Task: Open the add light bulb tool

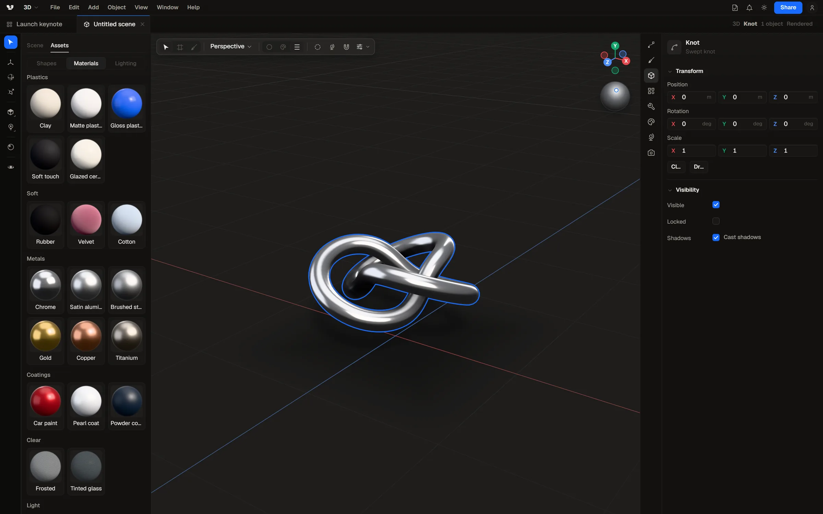Action: pyautogui.click(x=11, y=127)
